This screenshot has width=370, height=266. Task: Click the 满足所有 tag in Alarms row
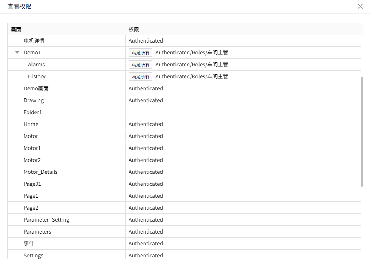coord(141,65)
